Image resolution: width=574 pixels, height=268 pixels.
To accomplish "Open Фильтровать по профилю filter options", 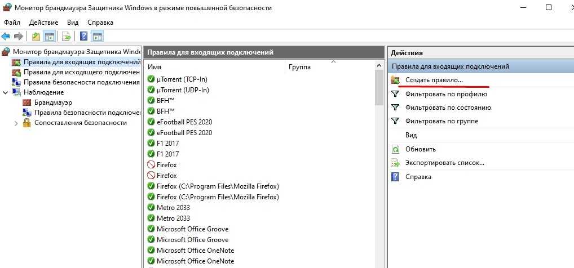I will 447,94.
